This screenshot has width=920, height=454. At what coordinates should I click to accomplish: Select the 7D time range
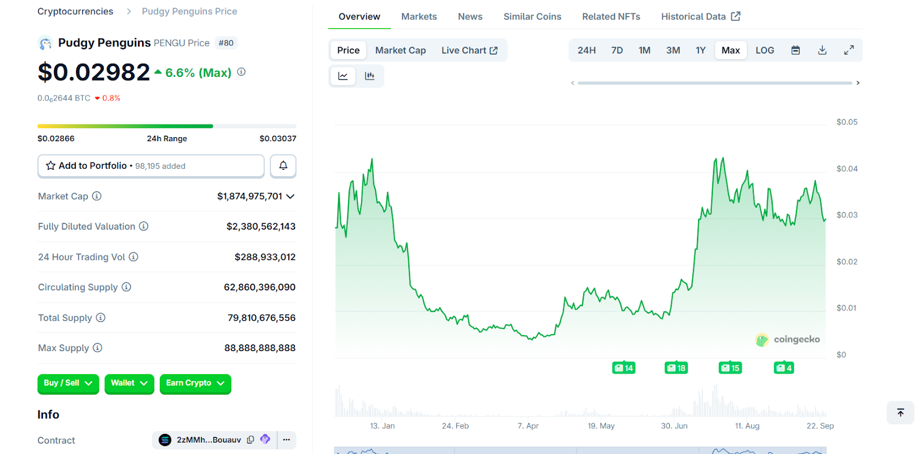point(617,51)
